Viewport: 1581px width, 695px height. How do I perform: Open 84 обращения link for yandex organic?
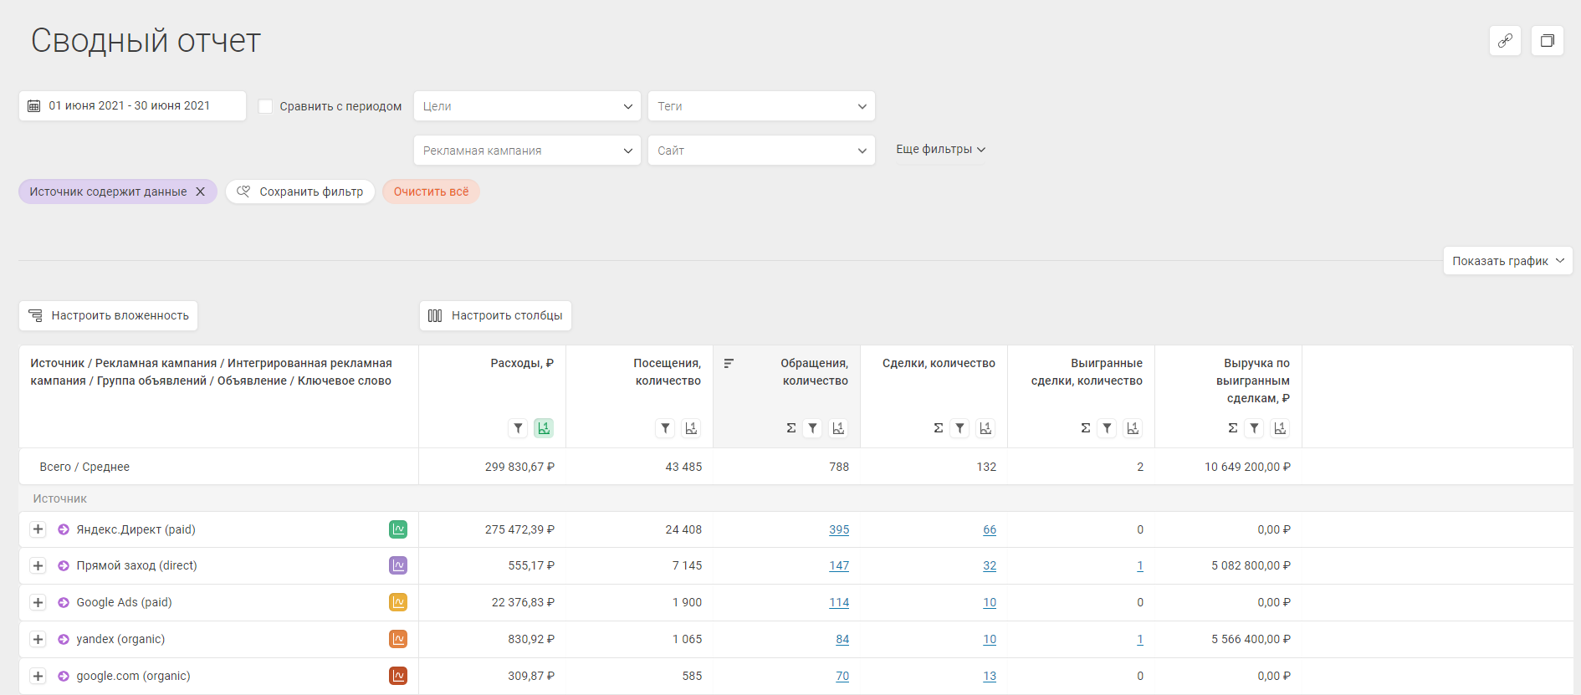point(842,640)
